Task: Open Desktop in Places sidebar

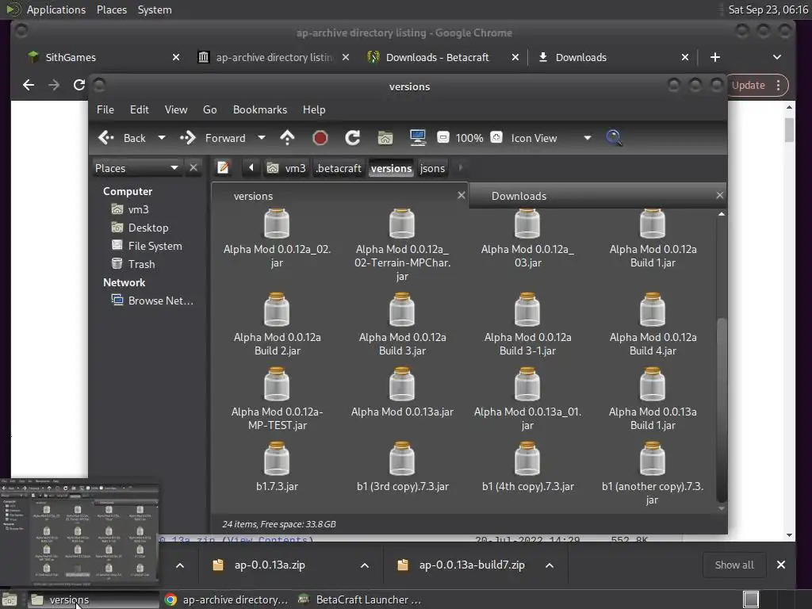Action: point(148,228)
